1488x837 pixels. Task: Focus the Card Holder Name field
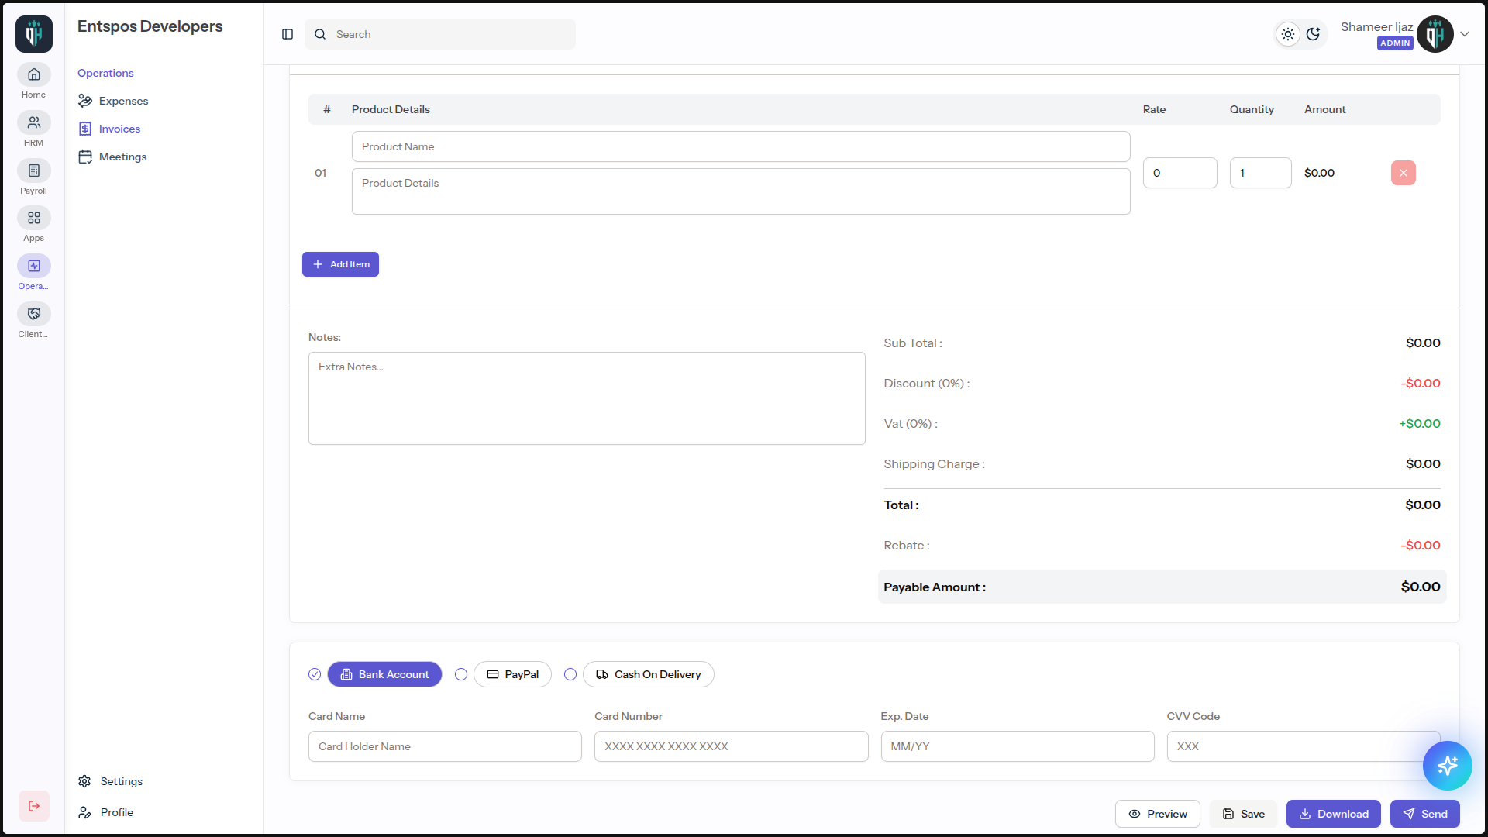click(x=445, y=746)
